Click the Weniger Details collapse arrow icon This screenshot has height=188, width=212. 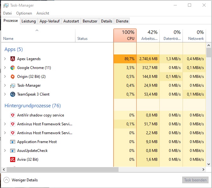click(6, 180)
